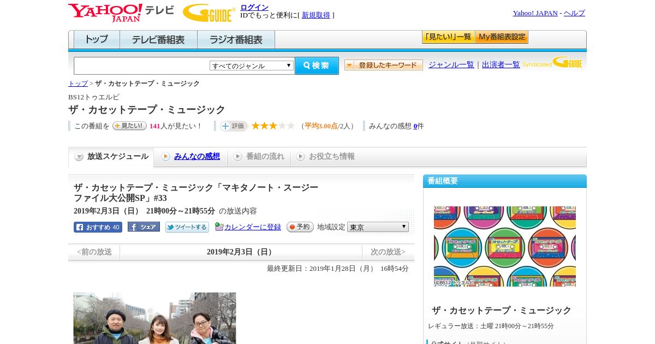
Task: Click the photo of three presenters
Action: tap(155, 318)
